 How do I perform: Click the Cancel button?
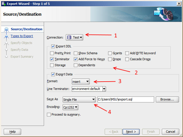(x=170, y=132)
